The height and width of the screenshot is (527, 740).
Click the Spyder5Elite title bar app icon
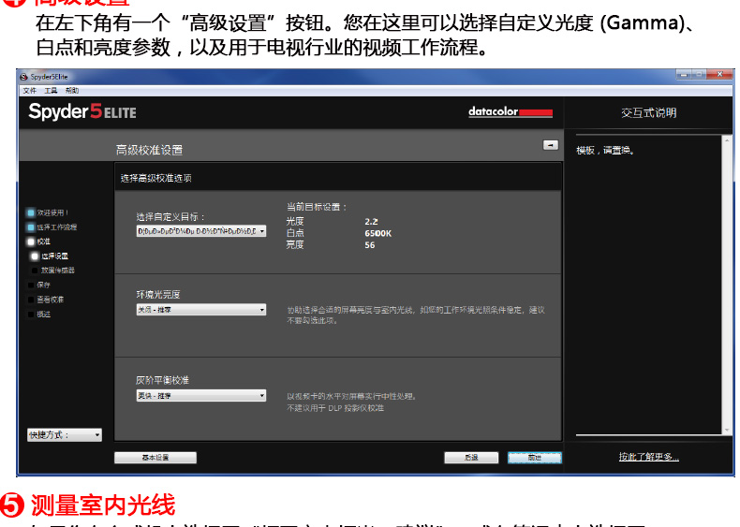[x=23, y=77]
